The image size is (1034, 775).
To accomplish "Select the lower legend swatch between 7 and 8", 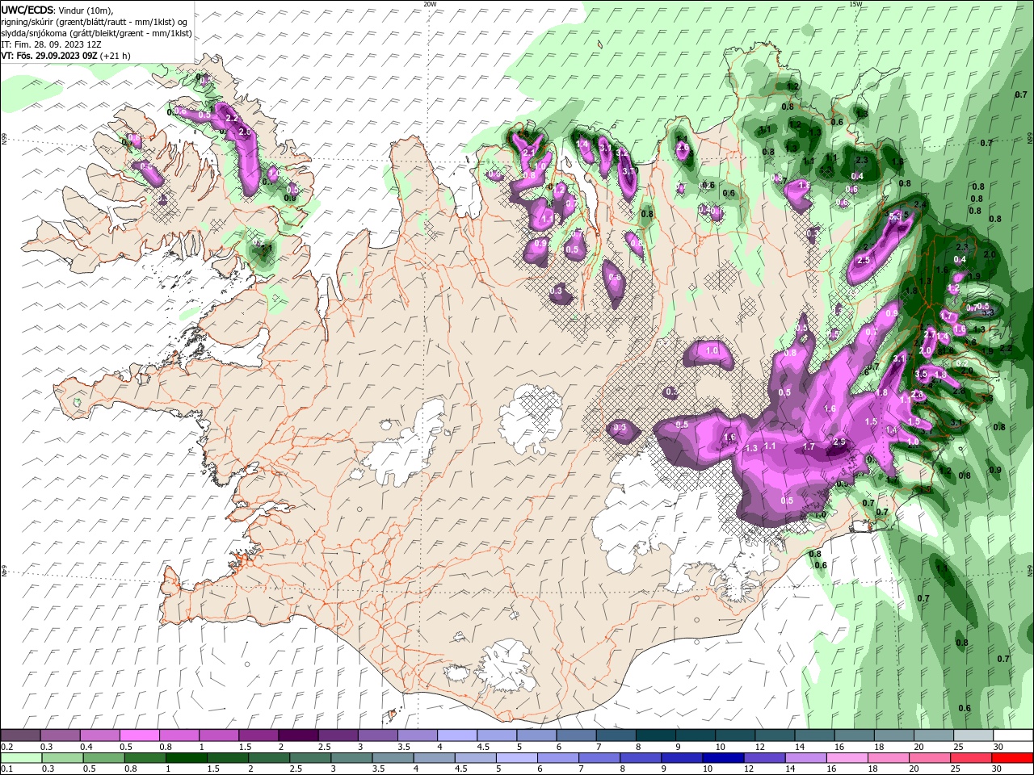I will coord(599,758).
